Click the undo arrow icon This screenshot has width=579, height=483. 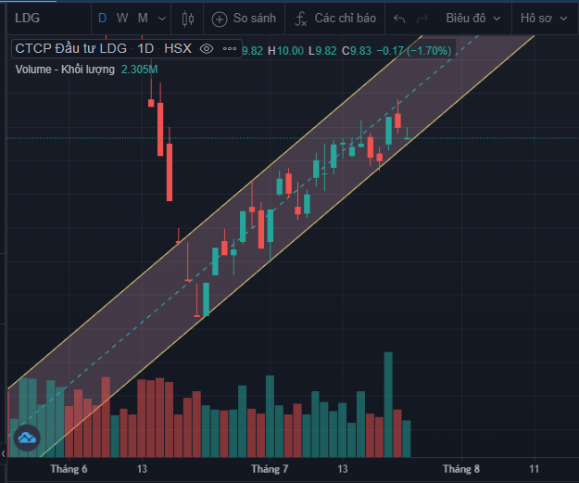(x=399, y=19)
